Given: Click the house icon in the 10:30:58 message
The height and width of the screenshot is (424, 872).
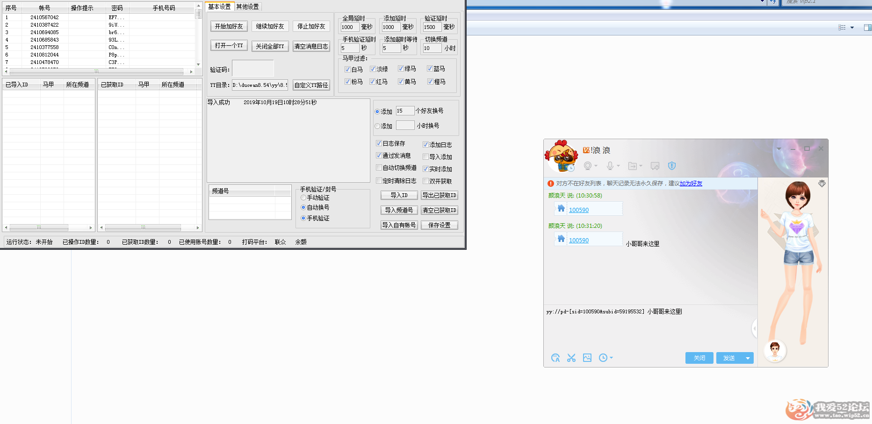Looking at the screenshot, I should click(x=561, y=208).
